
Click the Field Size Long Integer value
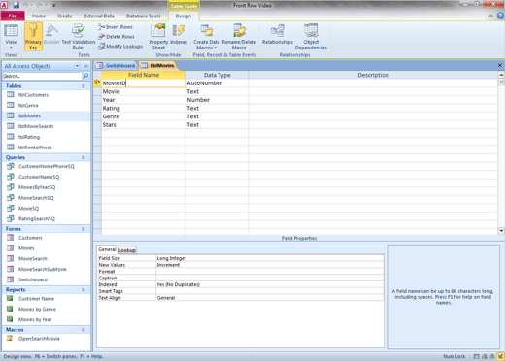pos(270,258)
